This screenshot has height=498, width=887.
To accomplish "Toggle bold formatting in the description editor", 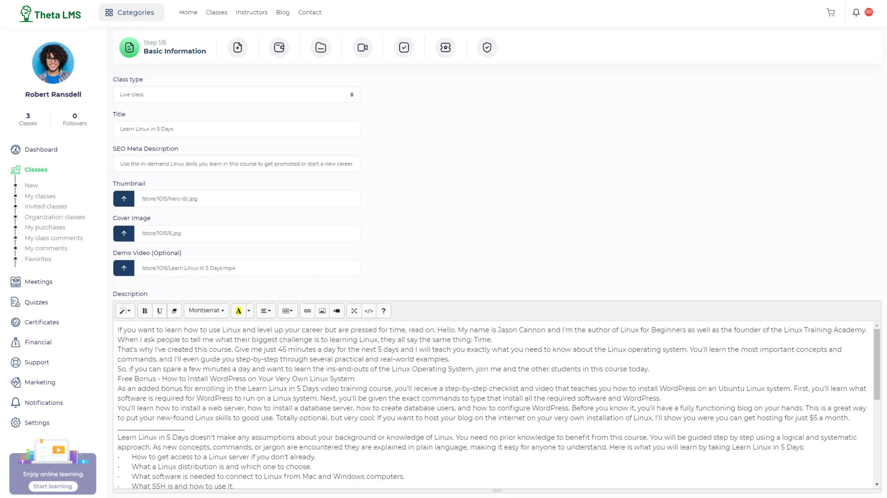I will pos(145,311).
